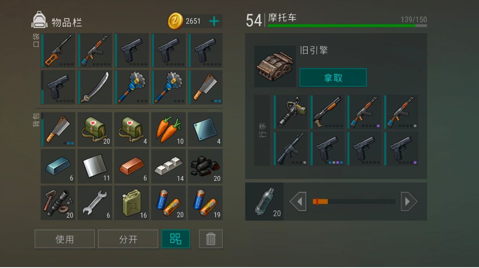Select the coal stack of 20

205,166
